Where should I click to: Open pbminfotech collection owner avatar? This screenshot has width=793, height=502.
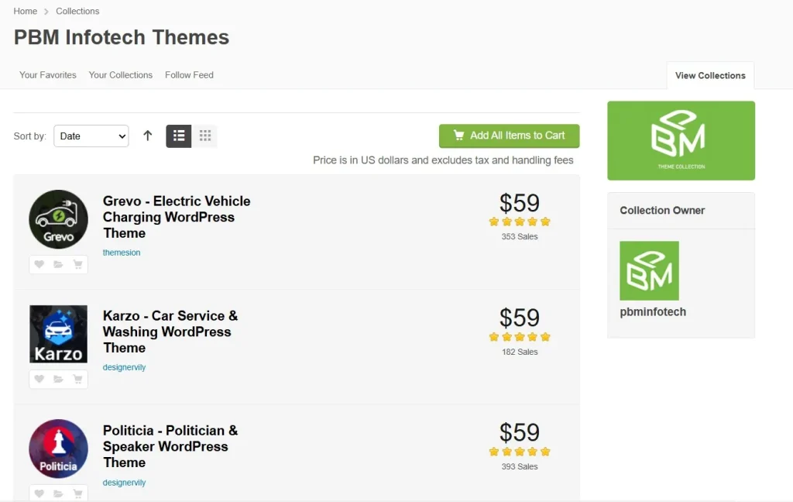point(649,270)
